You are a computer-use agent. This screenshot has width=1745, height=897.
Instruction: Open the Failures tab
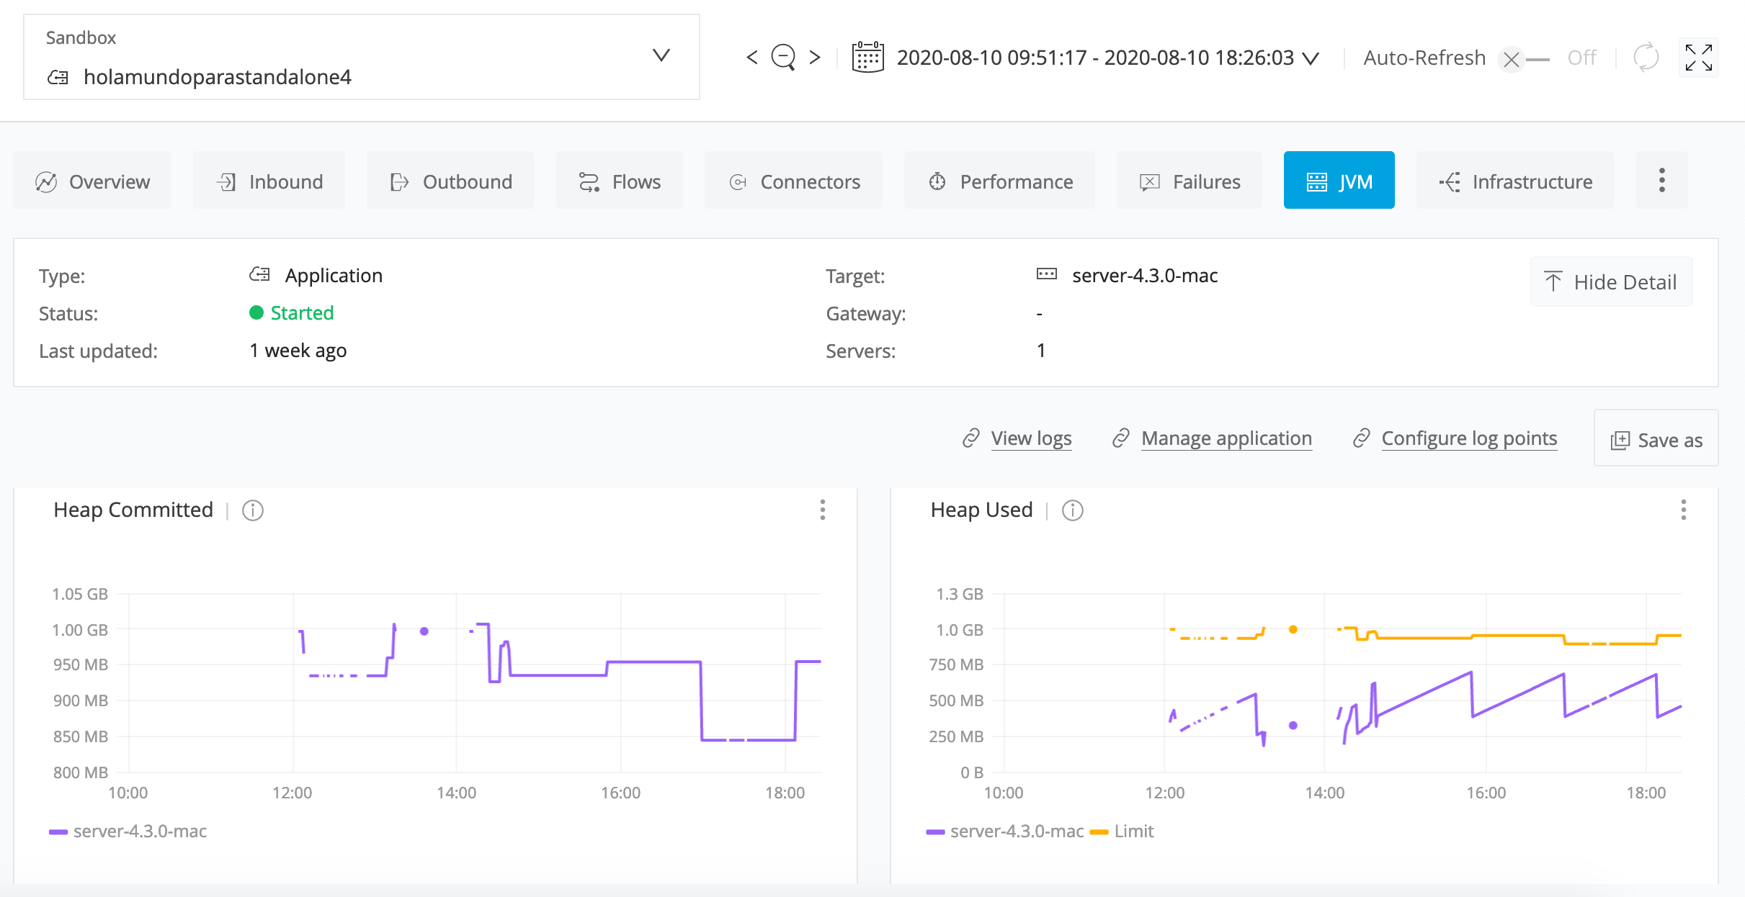point(1190,181)
